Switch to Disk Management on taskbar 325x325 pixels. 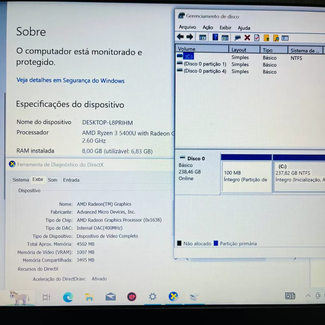tap(194, 297)
